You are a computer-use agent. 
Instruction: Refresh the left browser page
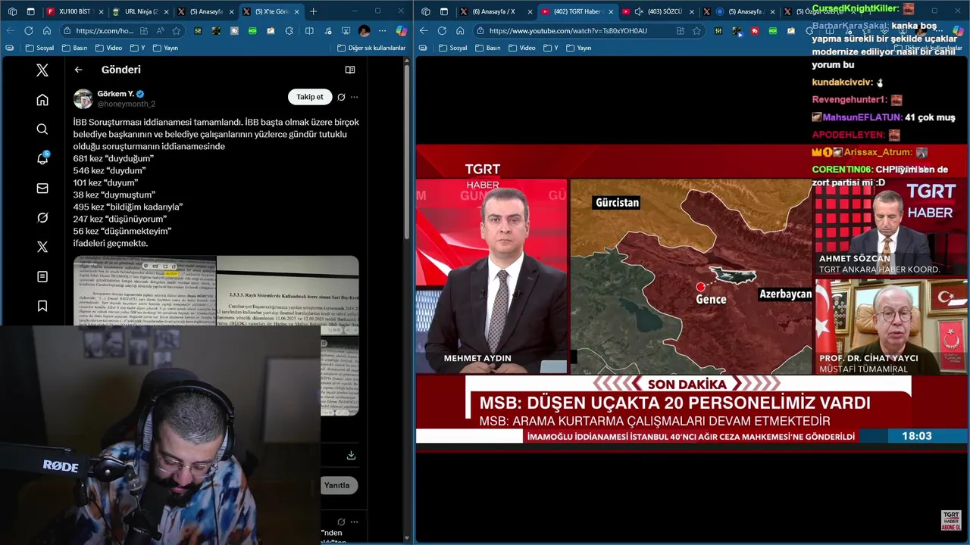tap(29, 31)
